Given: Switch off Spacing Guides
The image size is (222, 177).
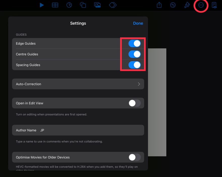Looking at the screenshot, I should click(134, 65).
